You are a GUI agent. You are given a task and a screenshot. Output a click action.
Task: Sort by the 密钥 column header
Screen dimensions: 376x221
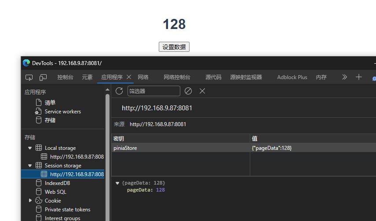tap(181, 138)
